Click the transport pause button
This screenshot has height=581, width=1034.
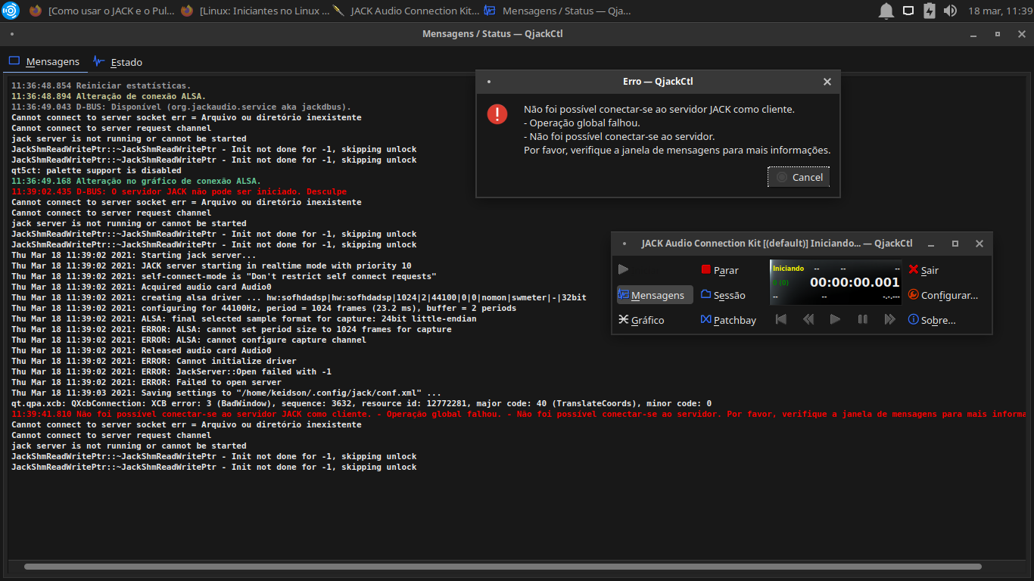click(x=862, y=320)
